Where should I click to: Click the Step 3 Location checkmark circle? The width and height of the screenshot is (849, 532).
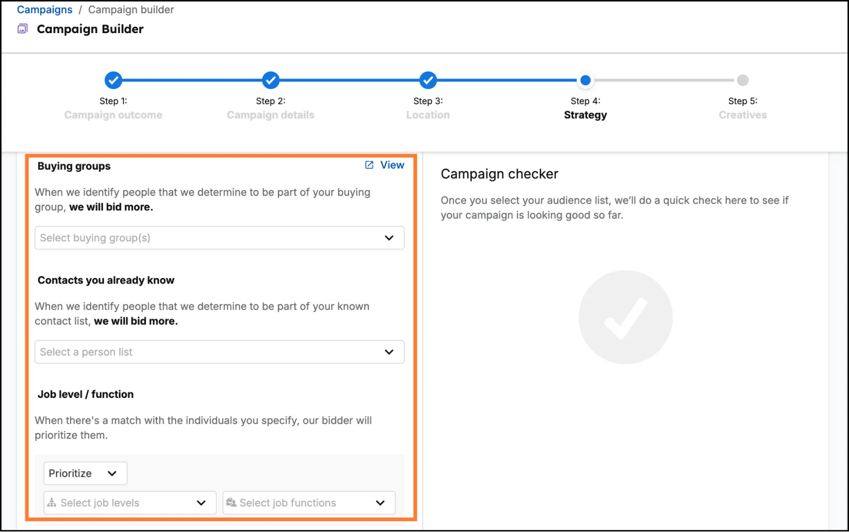click(427, 80)
